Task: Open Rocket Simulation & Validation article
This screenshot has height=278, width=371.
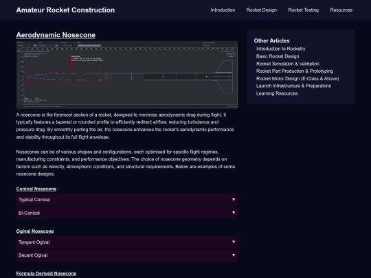Action: pyautogui.click(x=288, y=64)
